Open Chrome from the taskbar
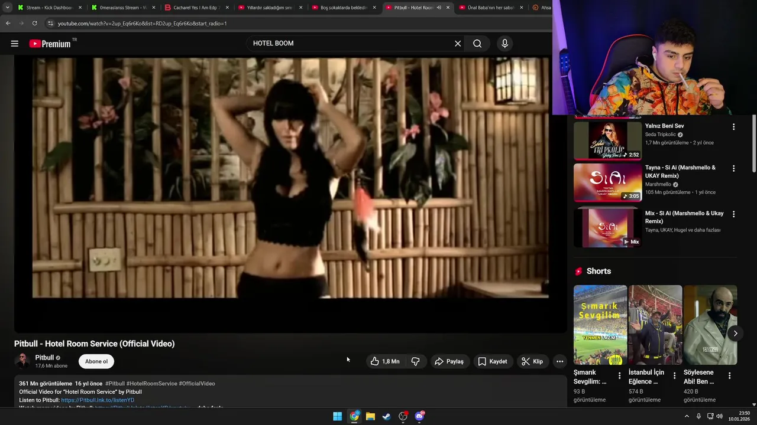 point(354,416)
